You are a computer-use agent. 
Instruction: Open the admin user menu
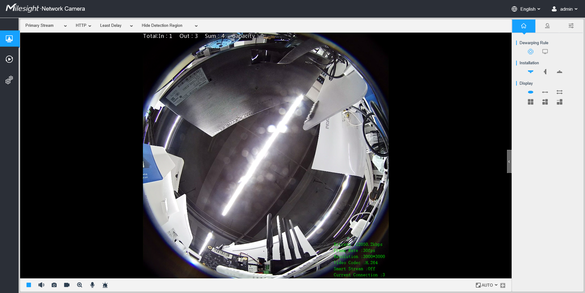[565, 9]
